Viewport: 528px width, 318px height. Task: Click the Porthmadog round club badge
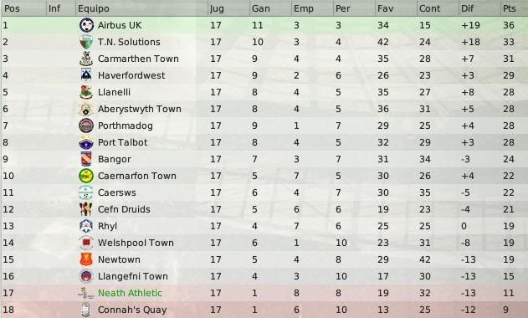(86, 126)
